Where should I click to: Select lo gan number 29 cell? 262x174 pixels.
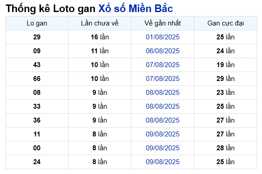[37, 37]
